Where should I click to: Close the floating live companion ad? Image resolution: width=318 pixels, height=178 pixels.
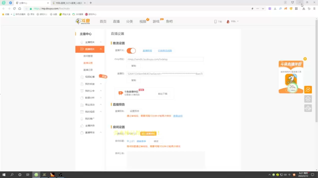305,59
